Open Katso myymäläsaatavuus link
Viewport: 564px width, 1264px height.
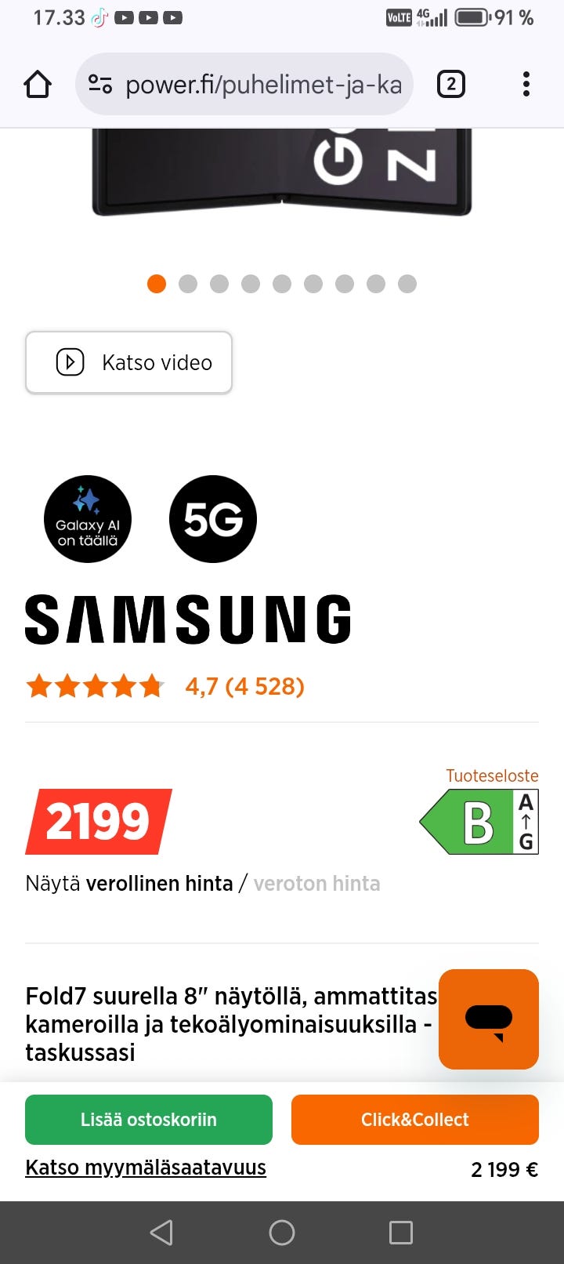146,1168
